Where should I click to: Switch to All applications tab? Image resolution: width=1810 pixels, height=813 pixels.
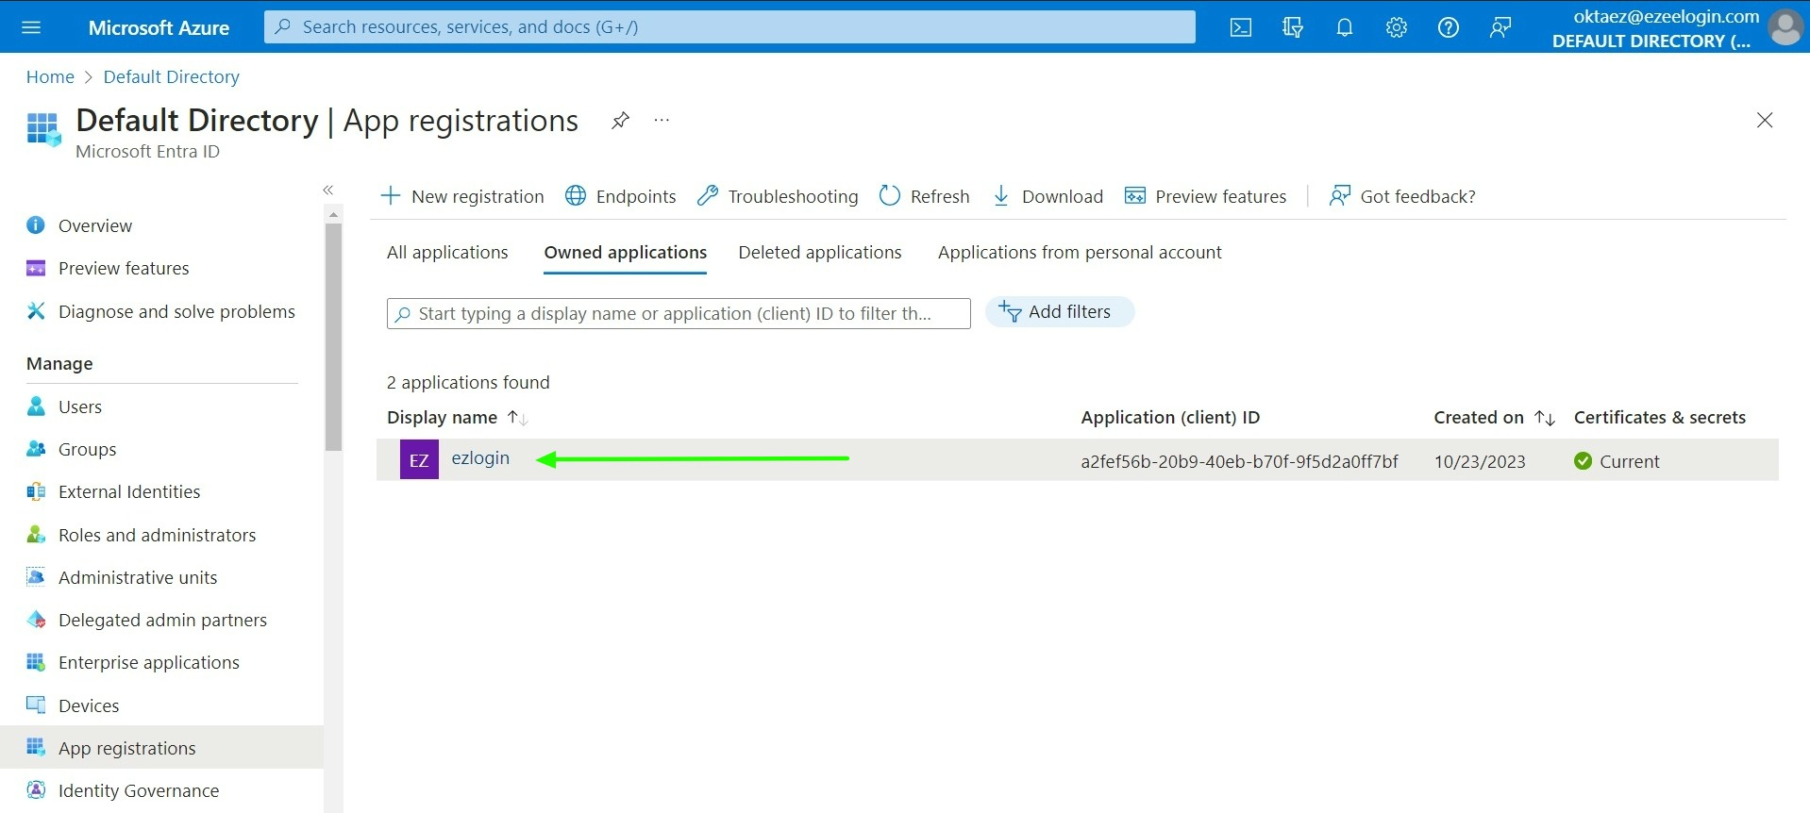click(447, 252)
